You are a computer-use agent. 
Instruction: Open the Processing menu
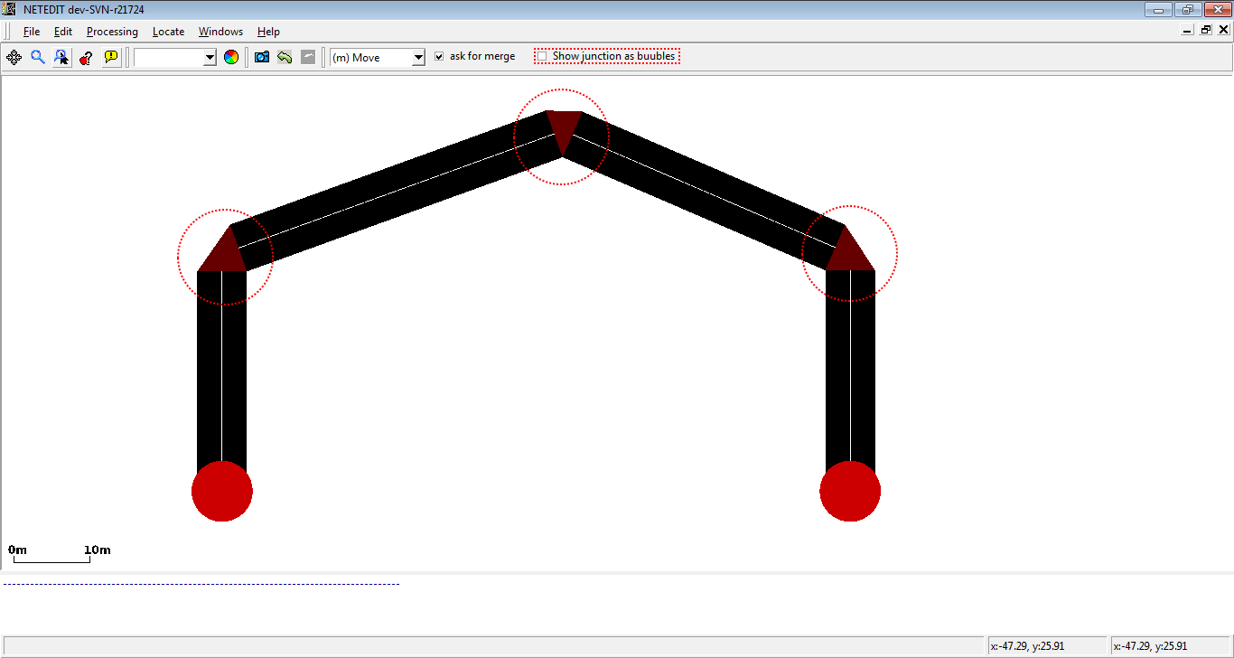click(x=112, y=32)
